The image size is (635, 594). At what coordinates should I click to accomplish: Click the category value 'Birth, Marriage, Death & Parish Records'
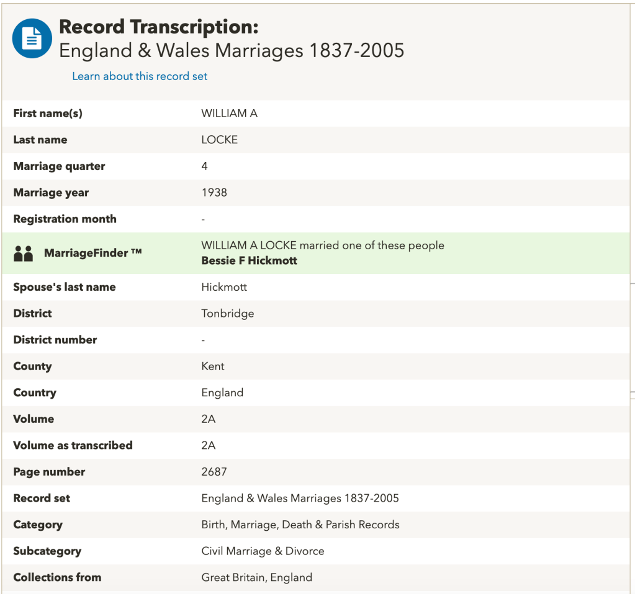[x=300, y=525]
